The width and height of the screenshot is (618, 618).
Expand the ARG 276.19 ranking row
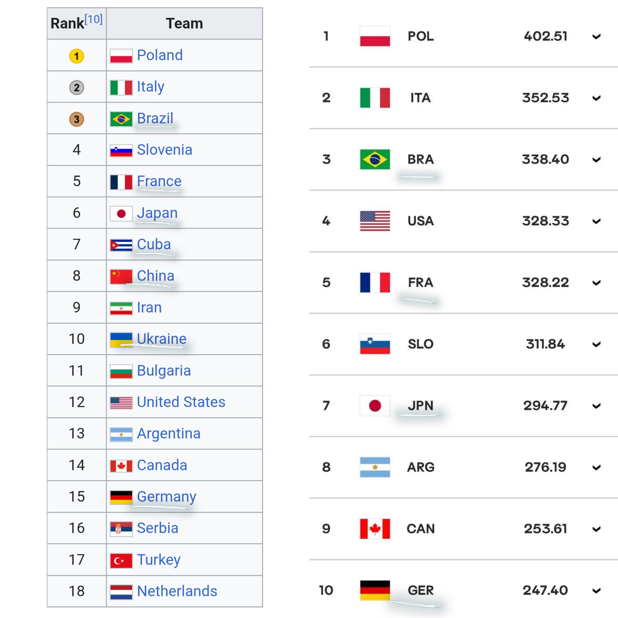[x=596, y=467]
